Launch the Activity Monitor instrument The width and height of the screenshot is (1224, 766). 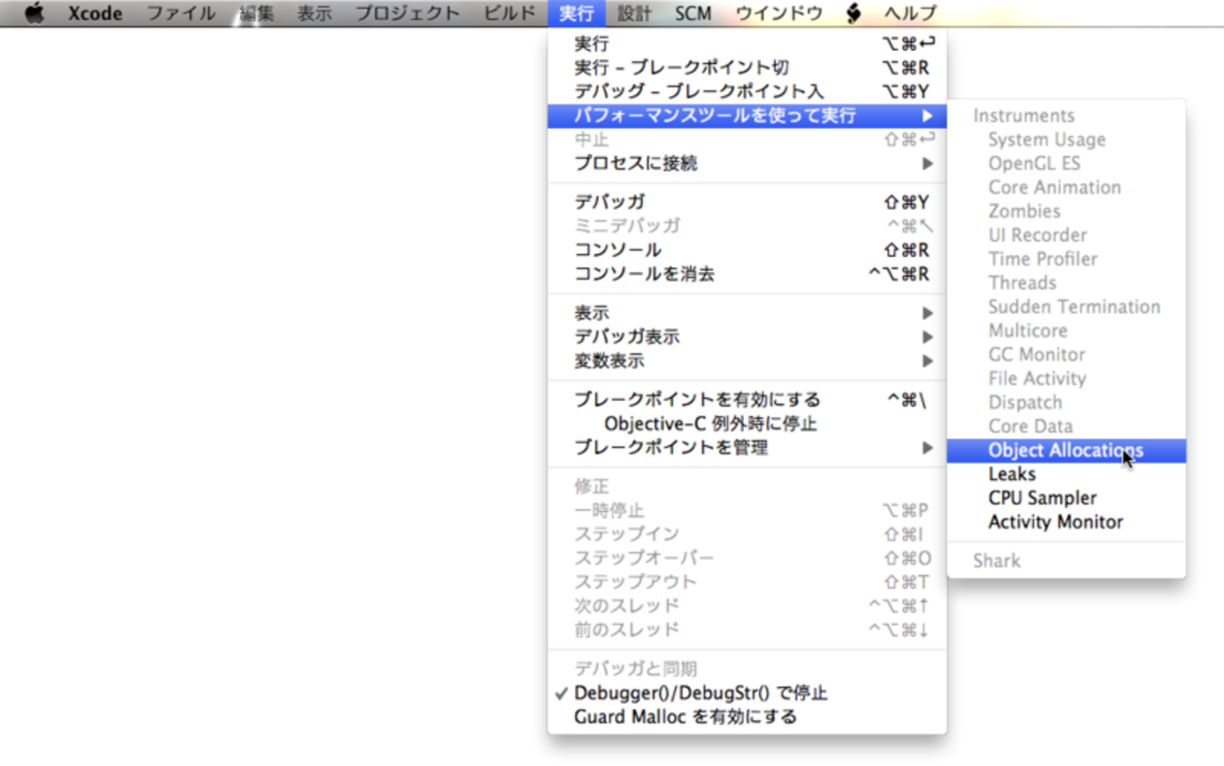click(x=1067, y=522)
